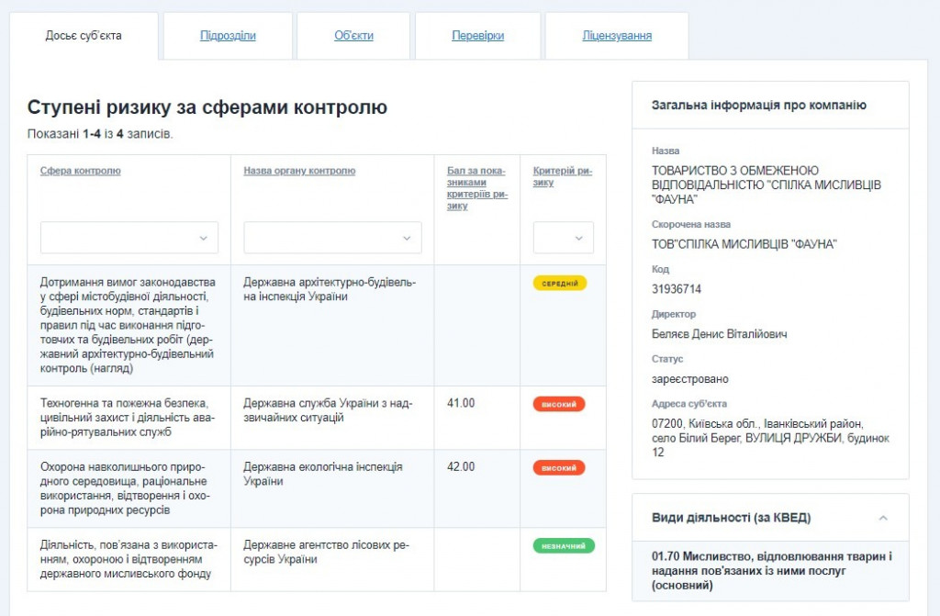Click the company code 31936714
This screenshot has height=616, width=940.
point(677,289)
